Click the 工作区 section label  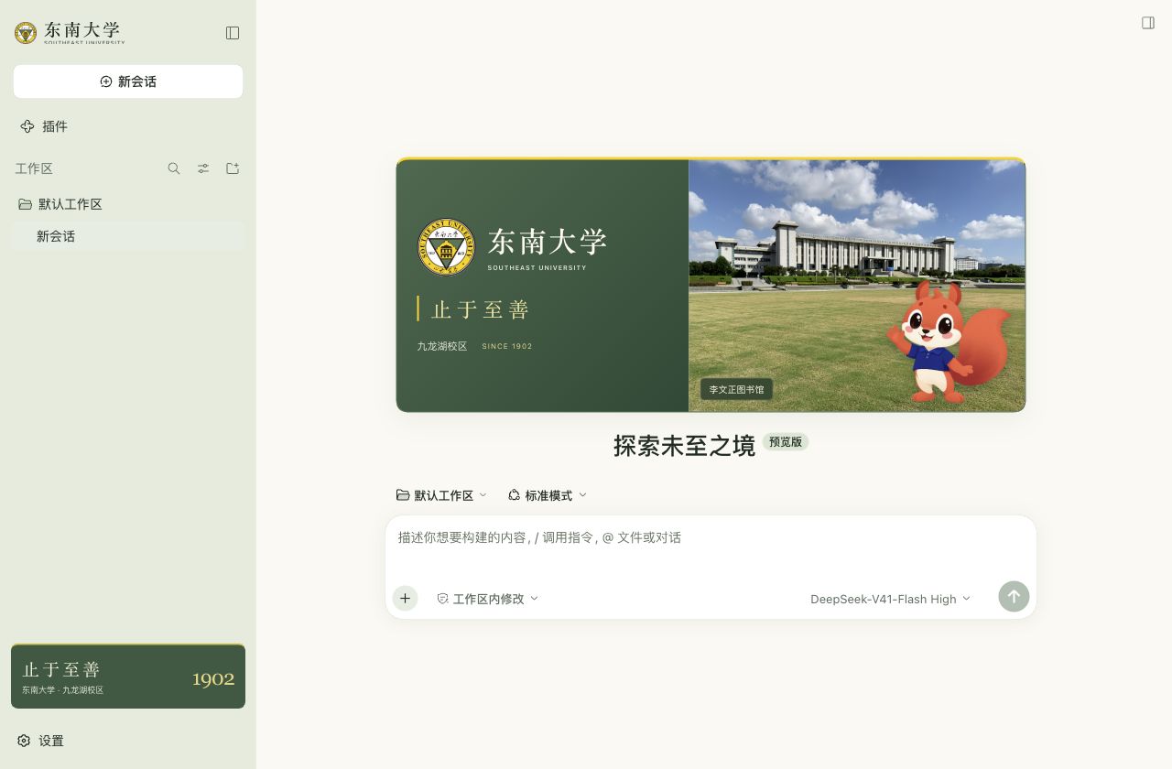point(34,168)
